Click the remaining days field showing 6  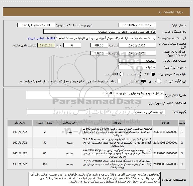72,45
